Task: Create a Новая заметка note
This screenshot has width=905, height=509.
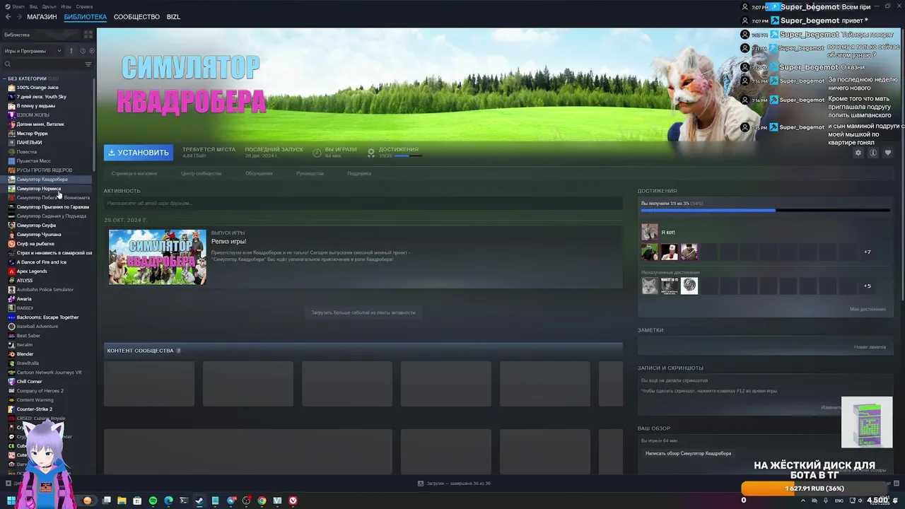Action: point(870,347)
